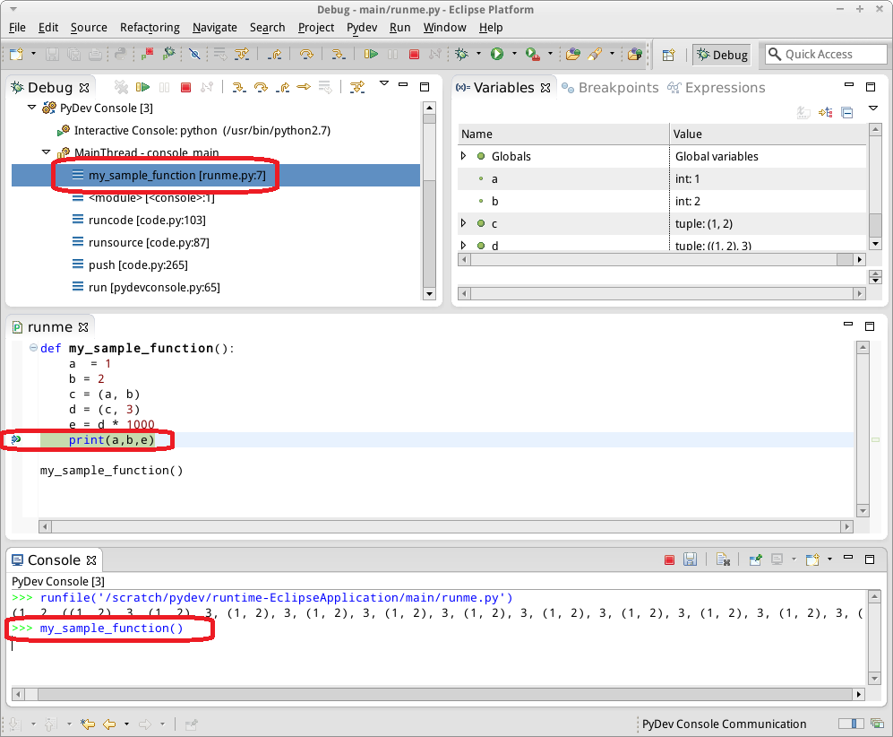Switch to the Breakpoints tab
Viewport: 893px width, 737px height.
[x=610, y=88]
